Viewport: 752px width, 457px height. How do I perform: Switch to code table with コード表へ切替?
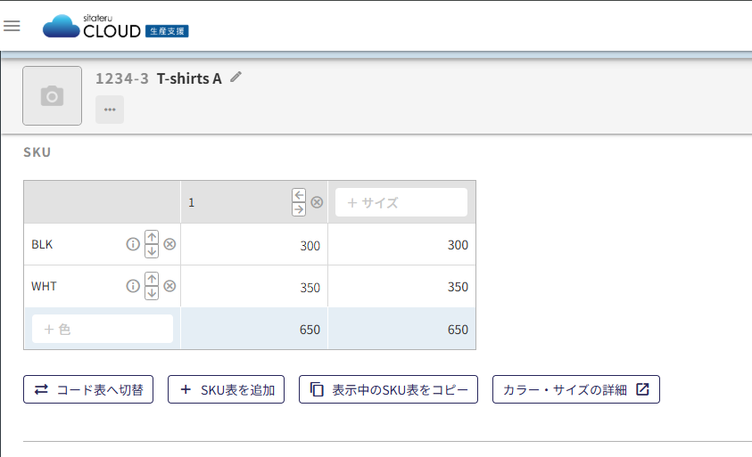(x=88, y=389)
